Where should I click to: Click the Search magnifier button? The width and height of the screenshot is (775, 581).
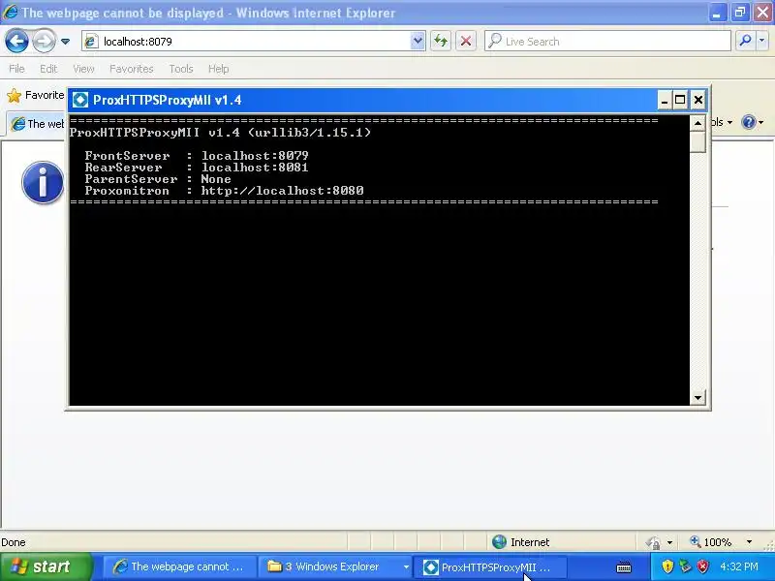(x=745, y=41)
